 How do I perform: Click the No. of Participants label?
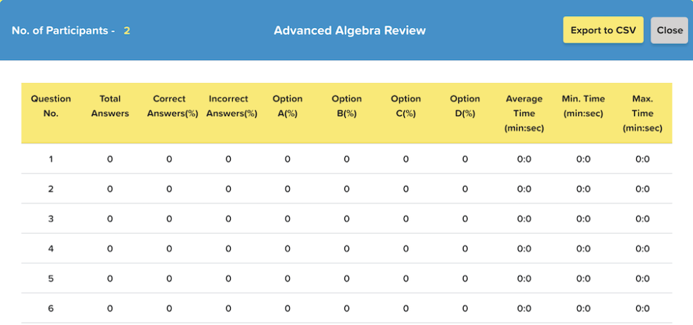[63, 30]
